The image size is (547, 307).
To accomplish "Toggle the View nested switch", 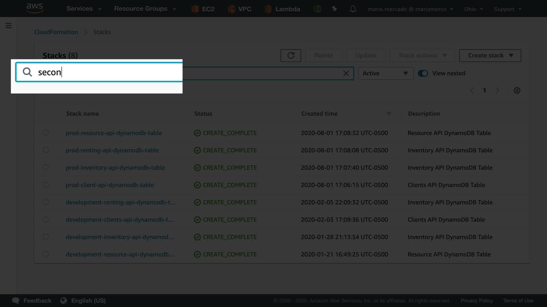I will click(423, 73).
